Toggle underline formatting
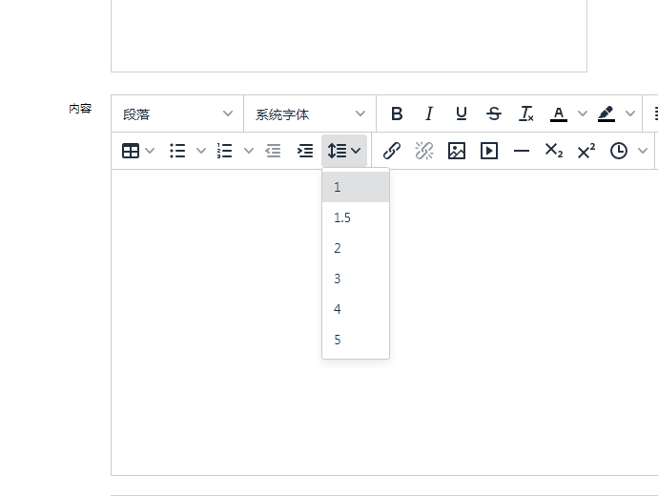This screenshot has width=658, height=496. (462, 114)
